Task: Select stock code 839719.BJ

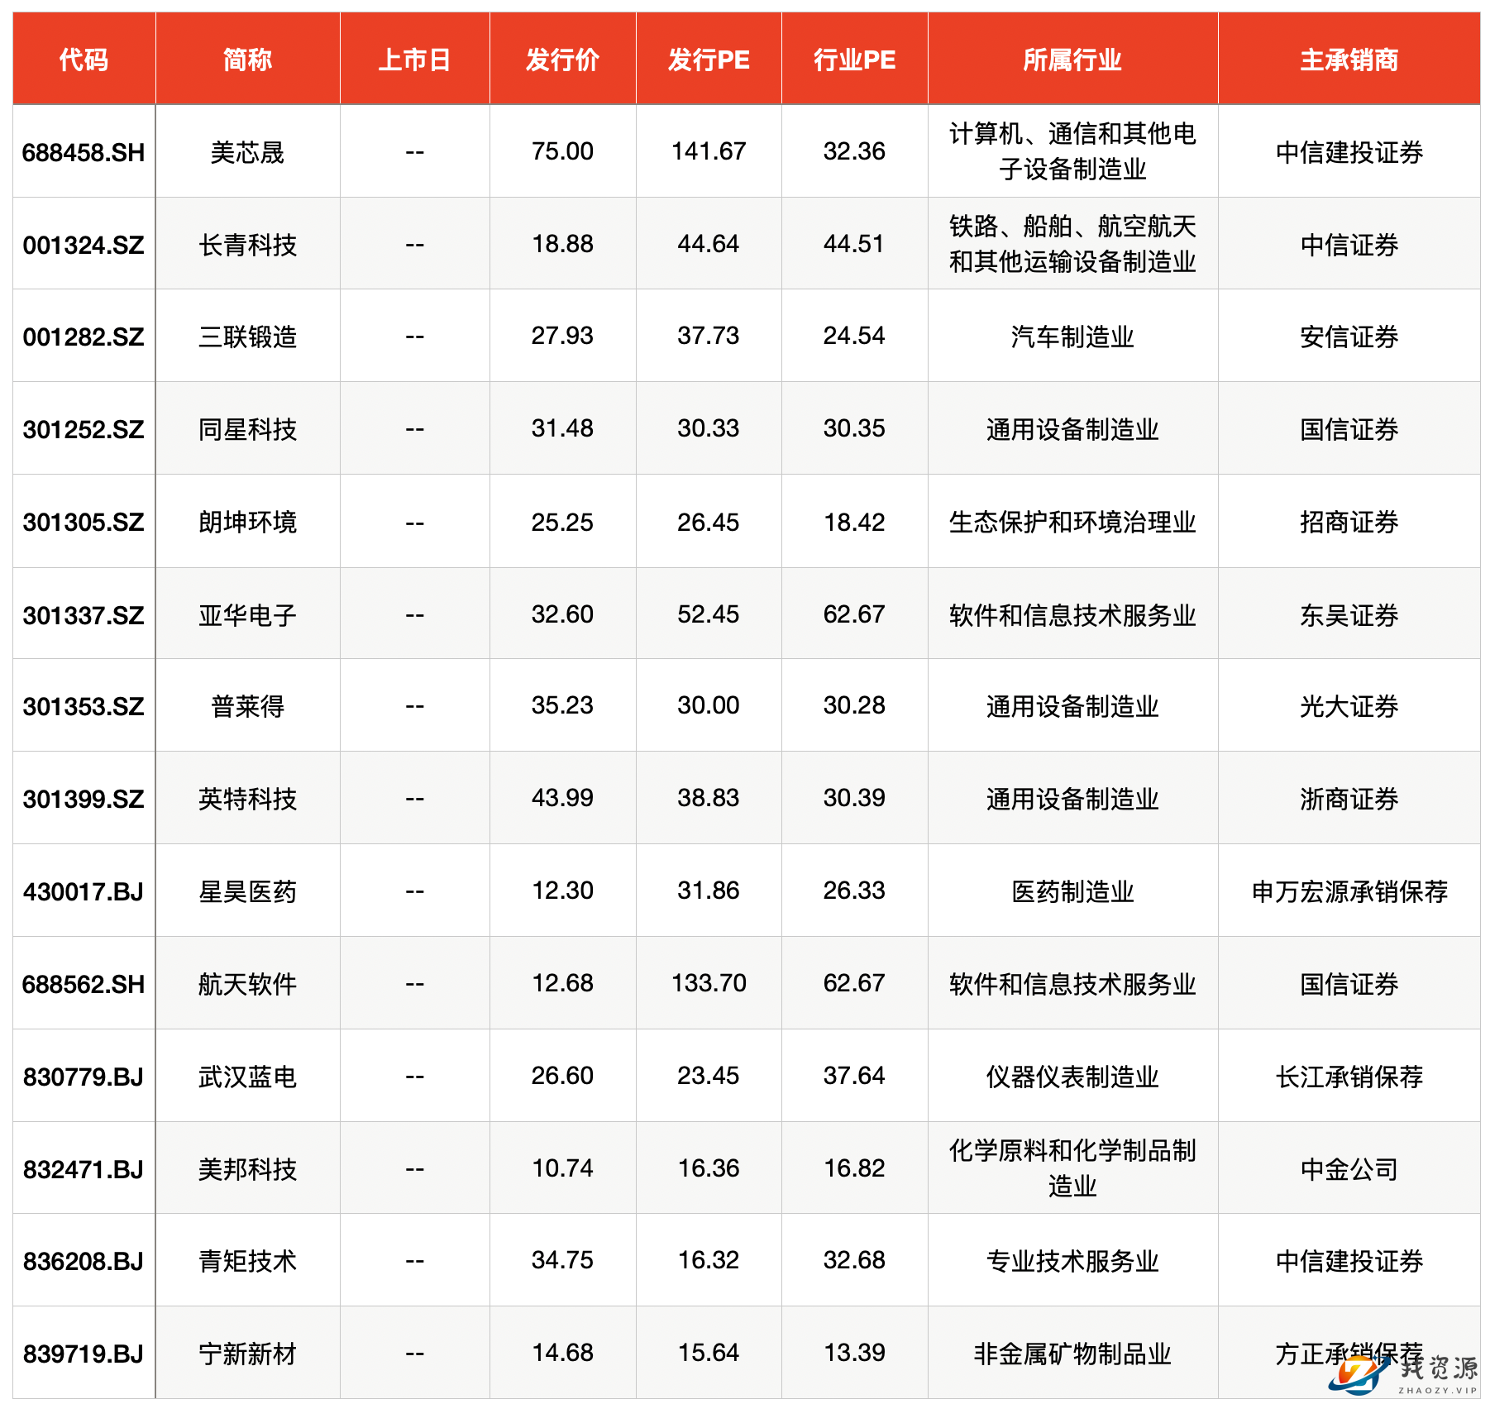Action: click(x=84, y=1354)
